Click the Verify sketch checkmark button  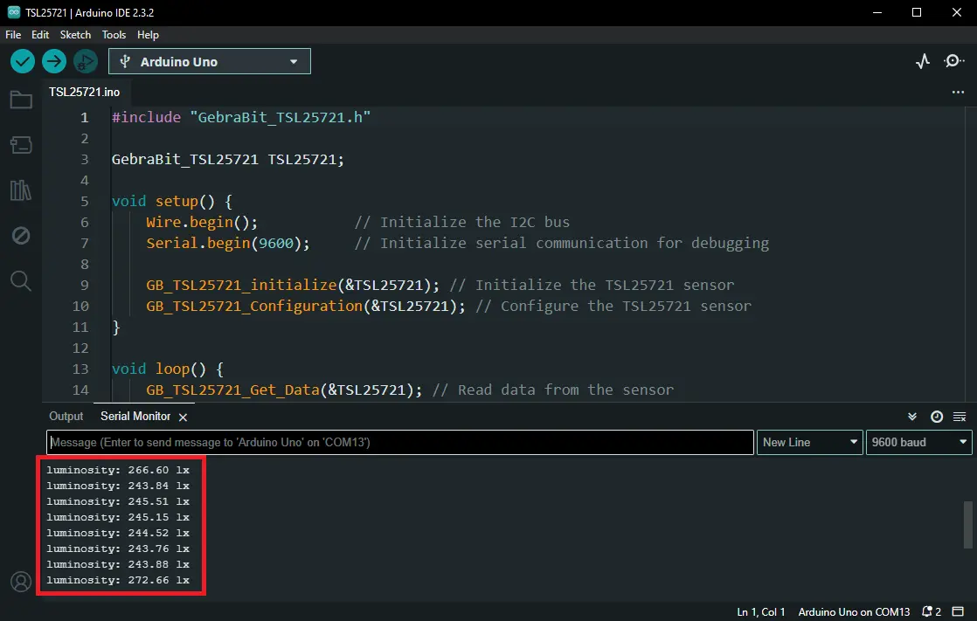click(23, 61)
